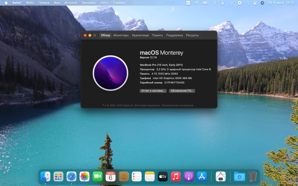The height and width of the screenshot is (186, 298).
Task: Open the screen mirroring menu bar icon
Action: click(x=231, y=3)
